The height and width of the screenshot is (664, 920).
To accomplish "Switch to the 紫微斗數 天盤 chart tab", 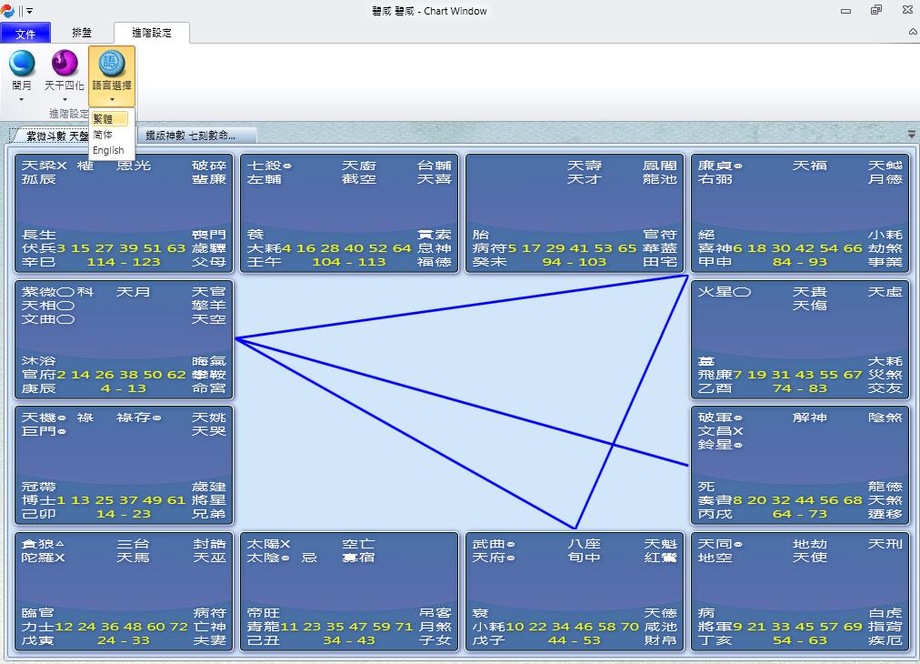I will [x=53, y=136].
